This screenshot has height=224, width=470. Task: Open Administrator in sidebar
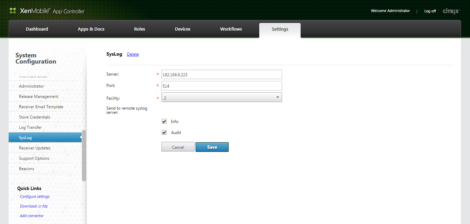(x=45, y=86)
